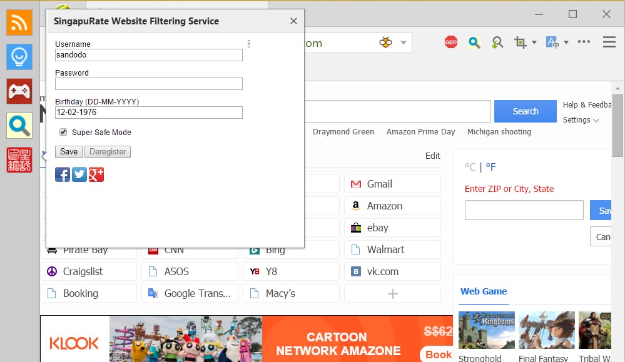625x362 pixels.
Task: Click the page vertical scrollbar thumb
Action: point(617,126)
